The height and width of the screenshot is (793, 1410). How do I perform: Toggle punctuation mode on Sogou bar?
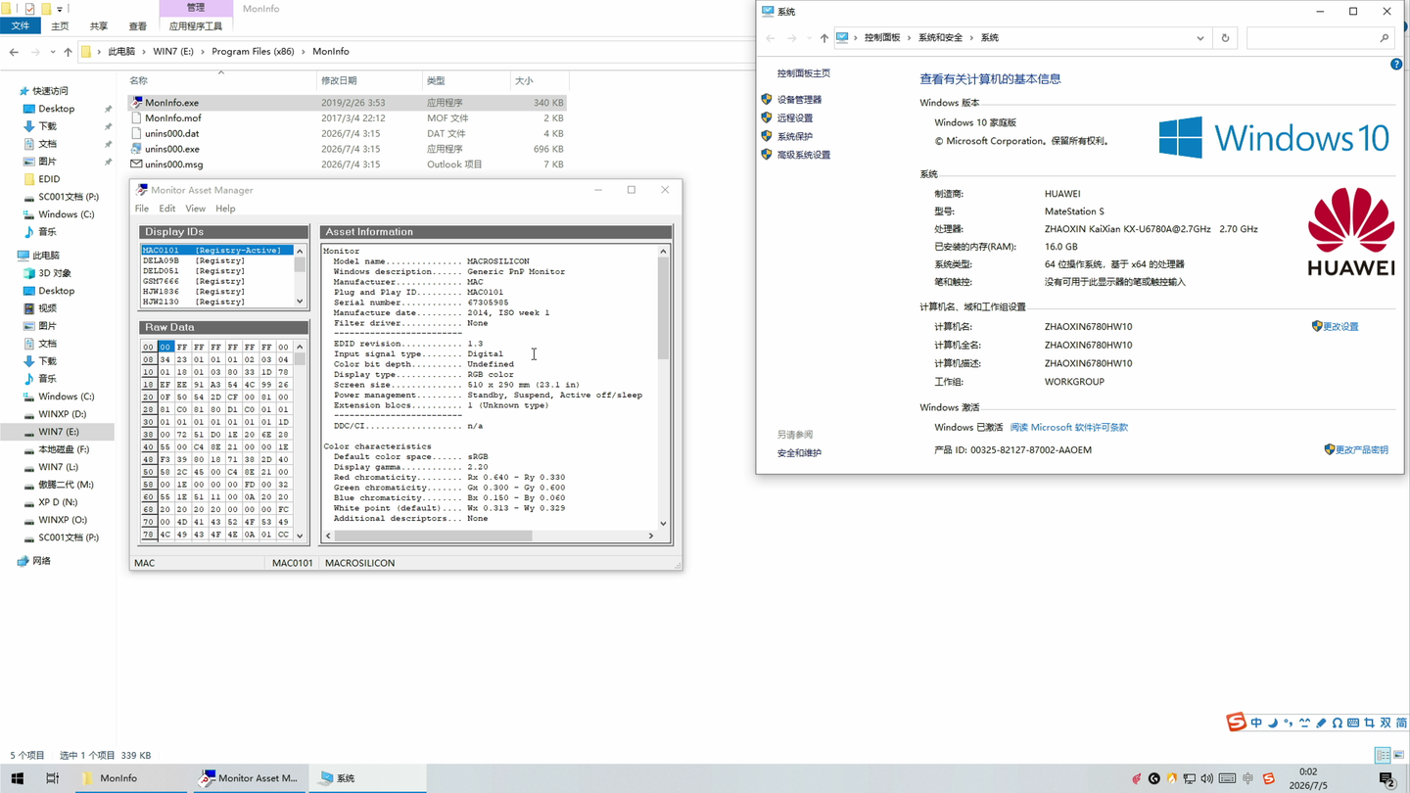(x=1288, y=723)
